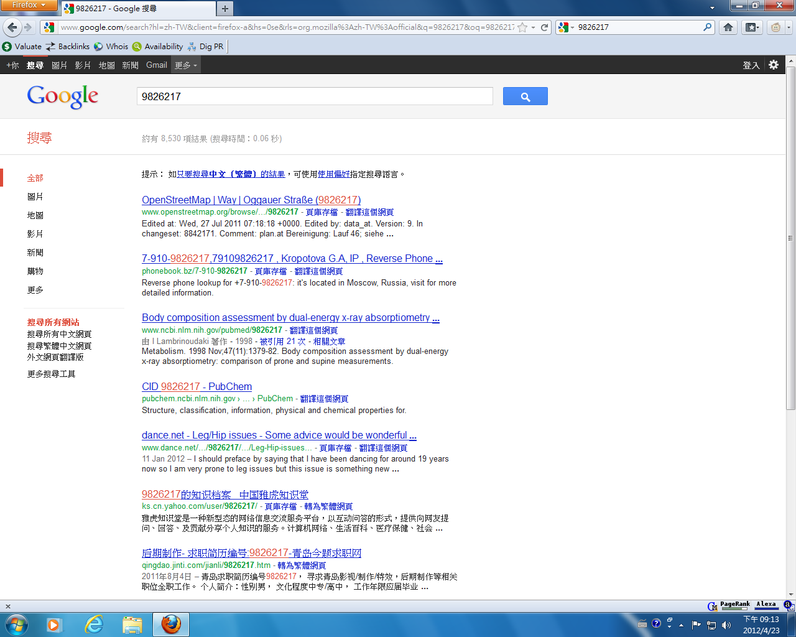Click the Whois bookmark
This screenshot has width=796, height=637.
tap(111, 47)
